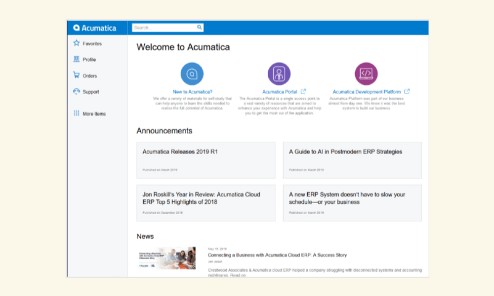Click the Welcome to Acumatica heading
The height and width of the screenshot is (296, 494).
point(183,47)
